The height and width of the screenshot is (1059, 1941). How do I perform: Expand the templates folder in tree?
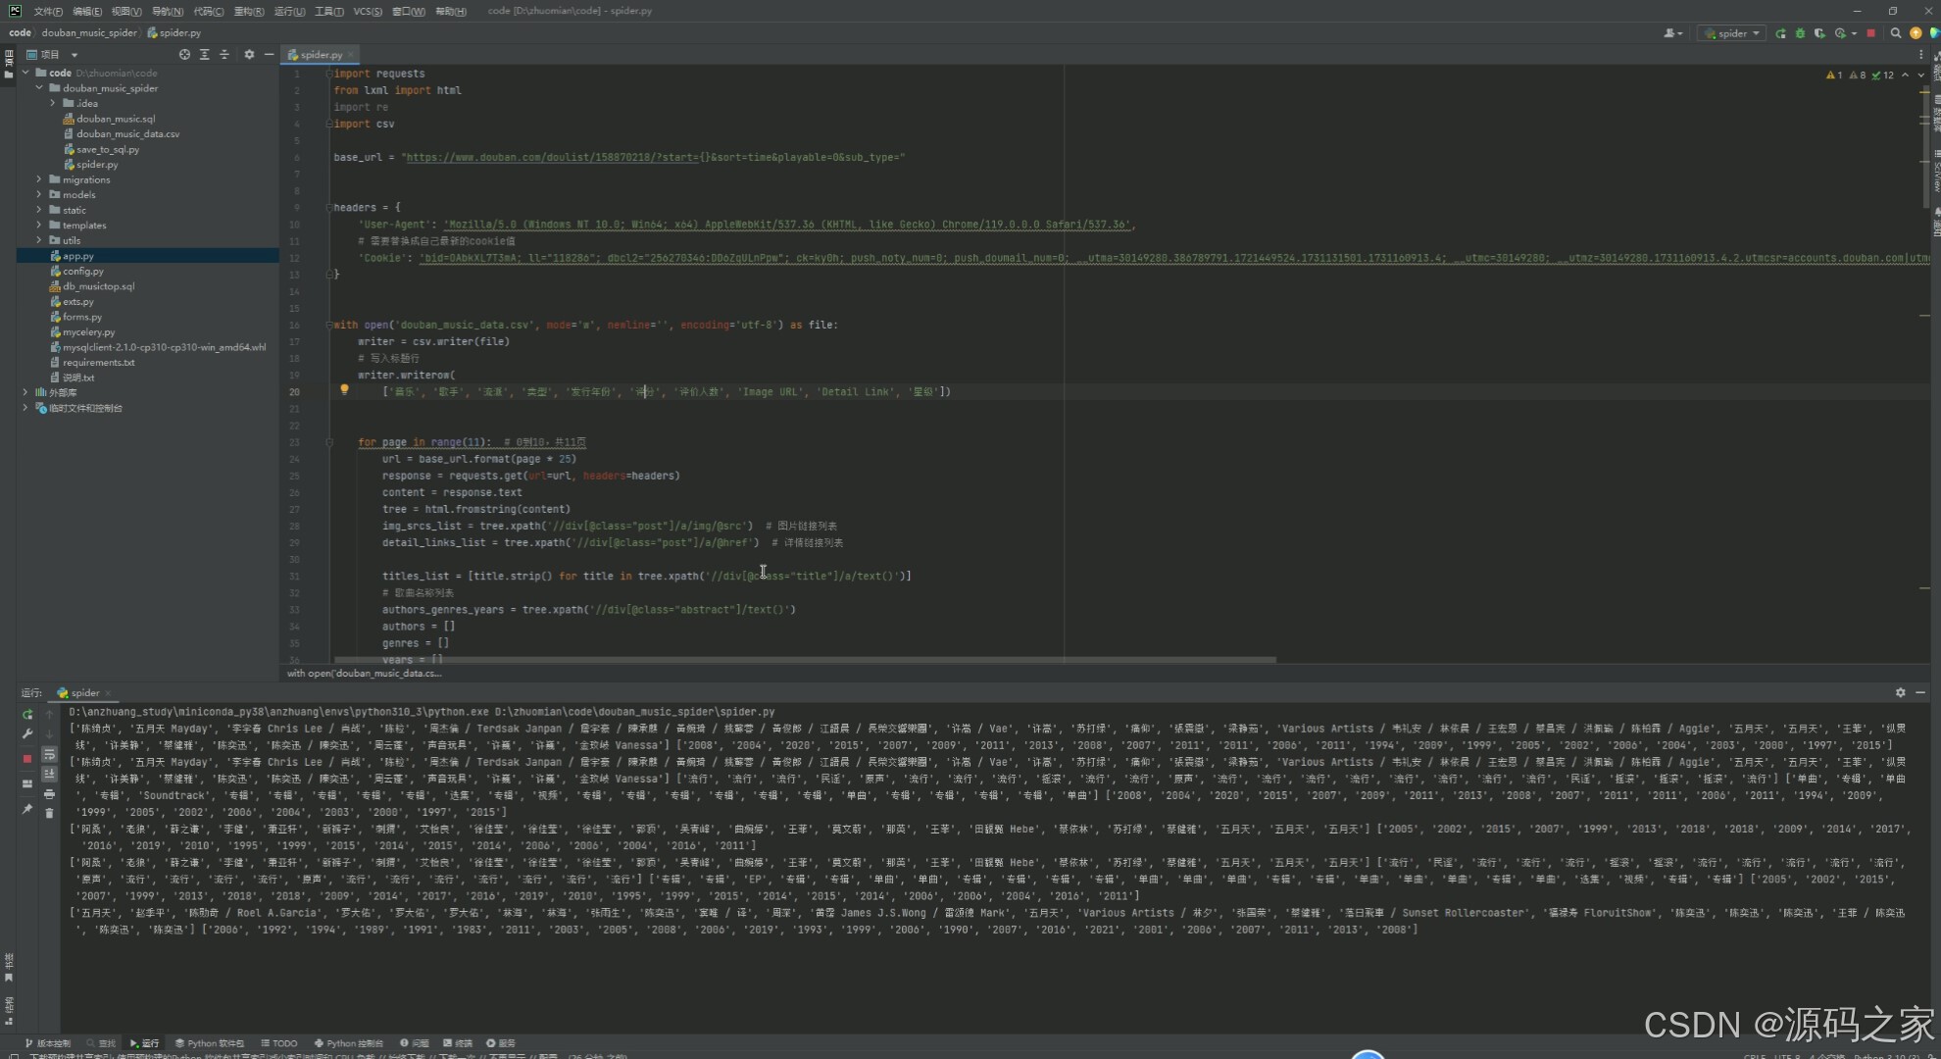[39, 226]
